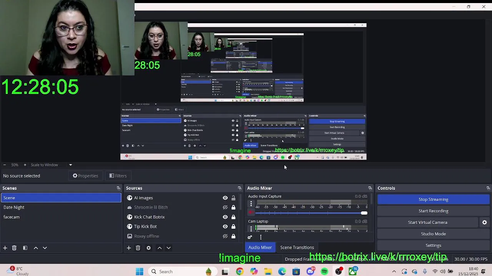Image resolution: width=492 pixels, height=276 pixels.
Task: Open OBS Settings button
Action: click(x=433, y=245)
